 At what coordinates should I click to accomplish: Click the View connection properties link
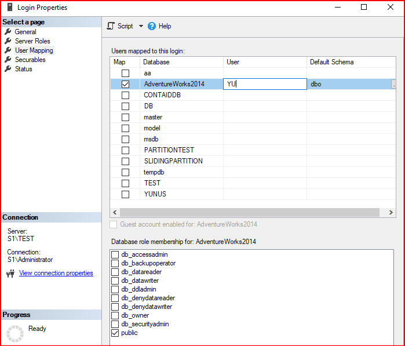[x=56, y=273]
